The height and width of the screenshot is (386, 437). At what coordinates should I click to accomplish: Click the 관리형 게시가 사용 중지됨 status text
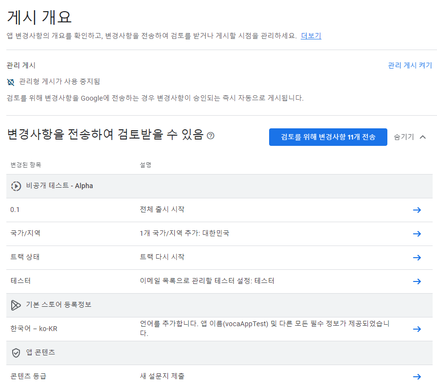tap(59, 81)
